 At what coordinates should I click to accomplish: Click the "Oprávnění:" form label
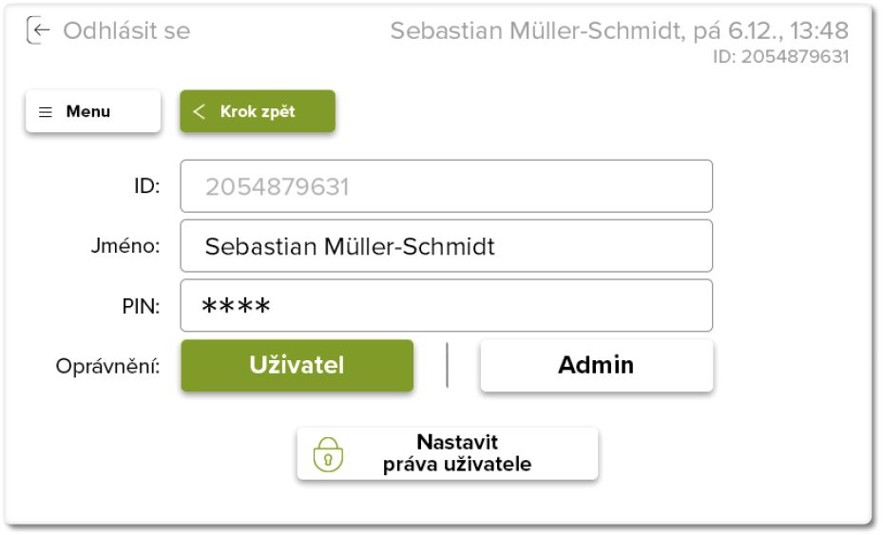107,365
